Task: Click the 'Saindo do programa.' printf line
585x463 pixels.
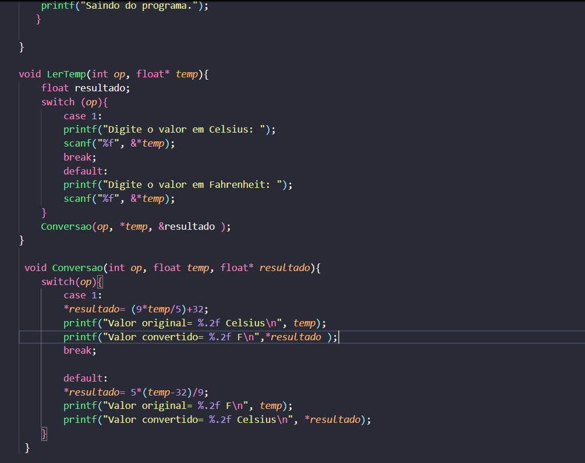Action: coord(125,6)
